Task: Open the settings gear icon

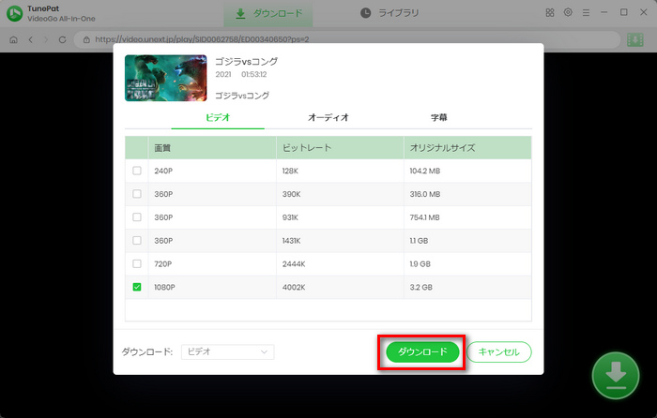Action: (x=568, y=12)
